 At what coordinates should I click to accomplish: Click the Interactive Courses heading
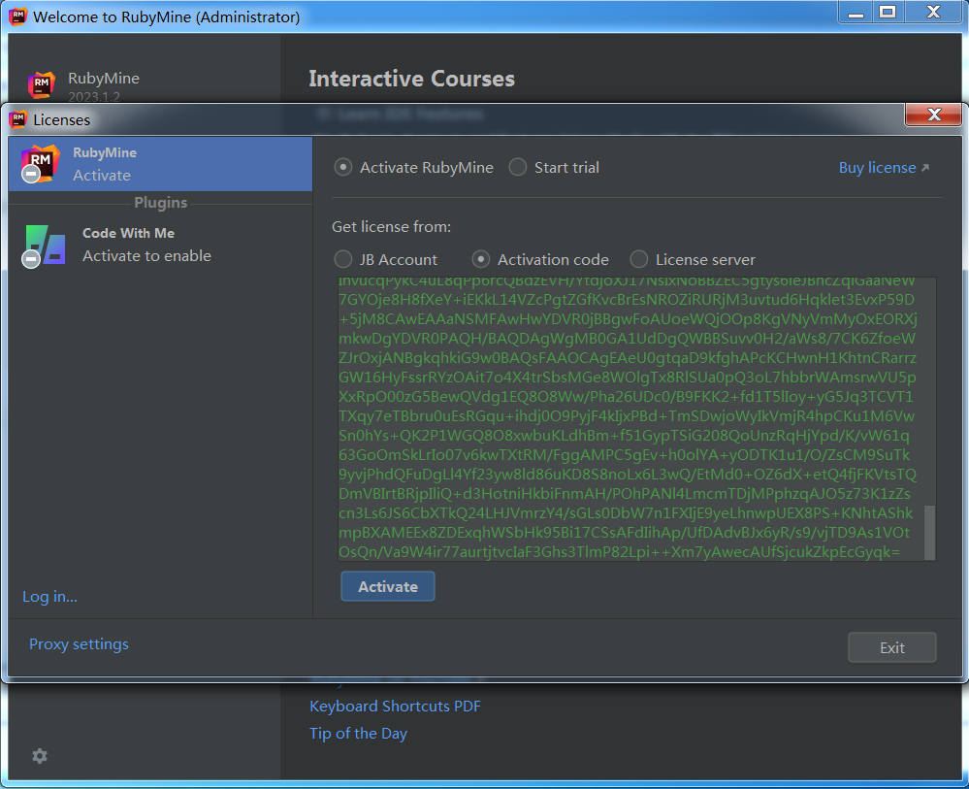411,79
